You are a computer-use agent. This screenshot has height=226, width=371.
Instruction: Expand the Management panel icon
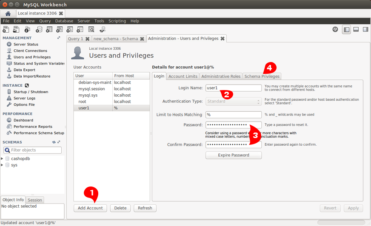[x=59, y=38]
